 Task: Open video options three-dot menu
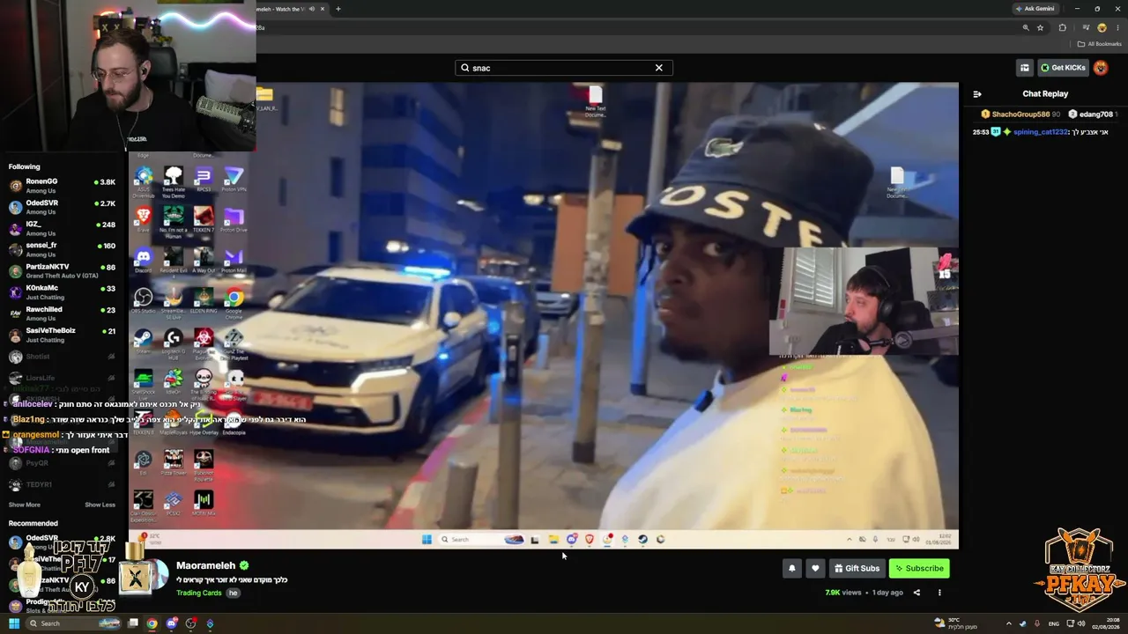(939, 593)
